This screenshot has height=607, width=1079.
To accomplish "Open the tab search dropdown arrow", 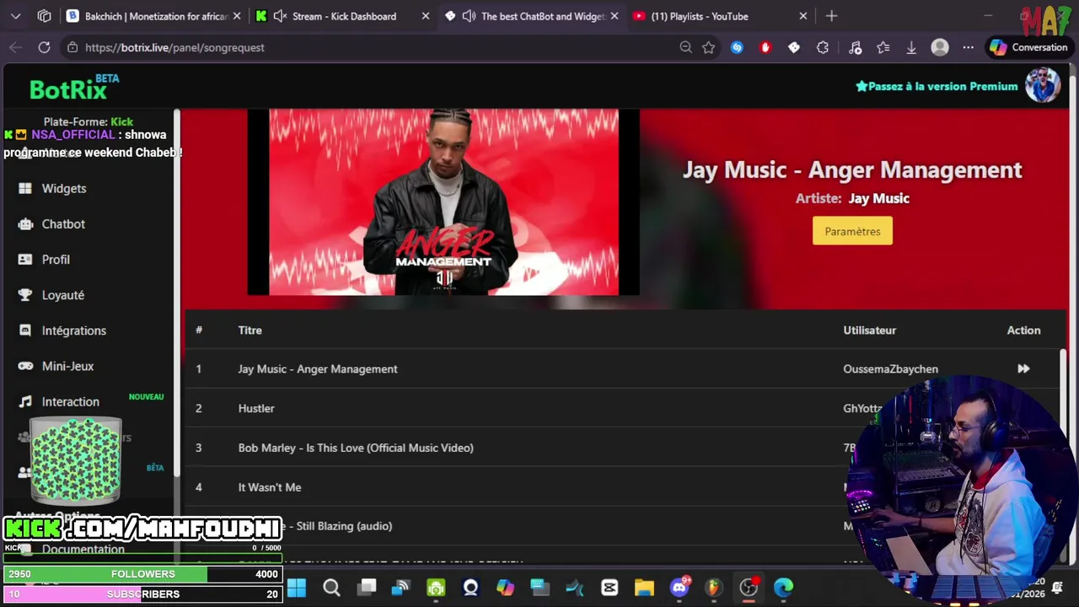I will click(x=16, y=16).
